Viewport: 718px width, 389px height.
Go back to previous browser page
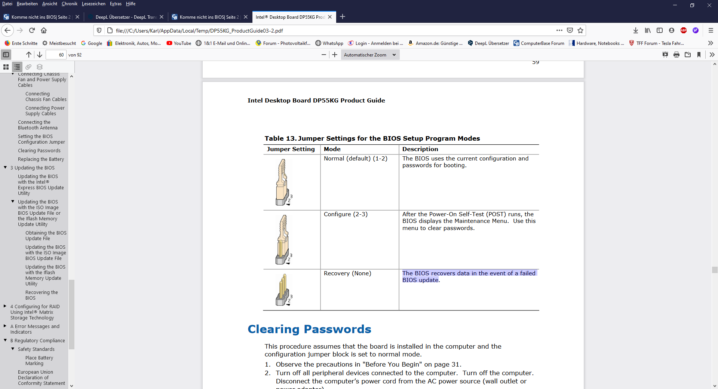7,30
